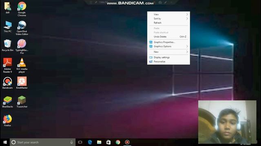Screen dimensions: 261x146
Task: Select the Adobe Reader 9 shortcut
Action: [x=7, y=66]
